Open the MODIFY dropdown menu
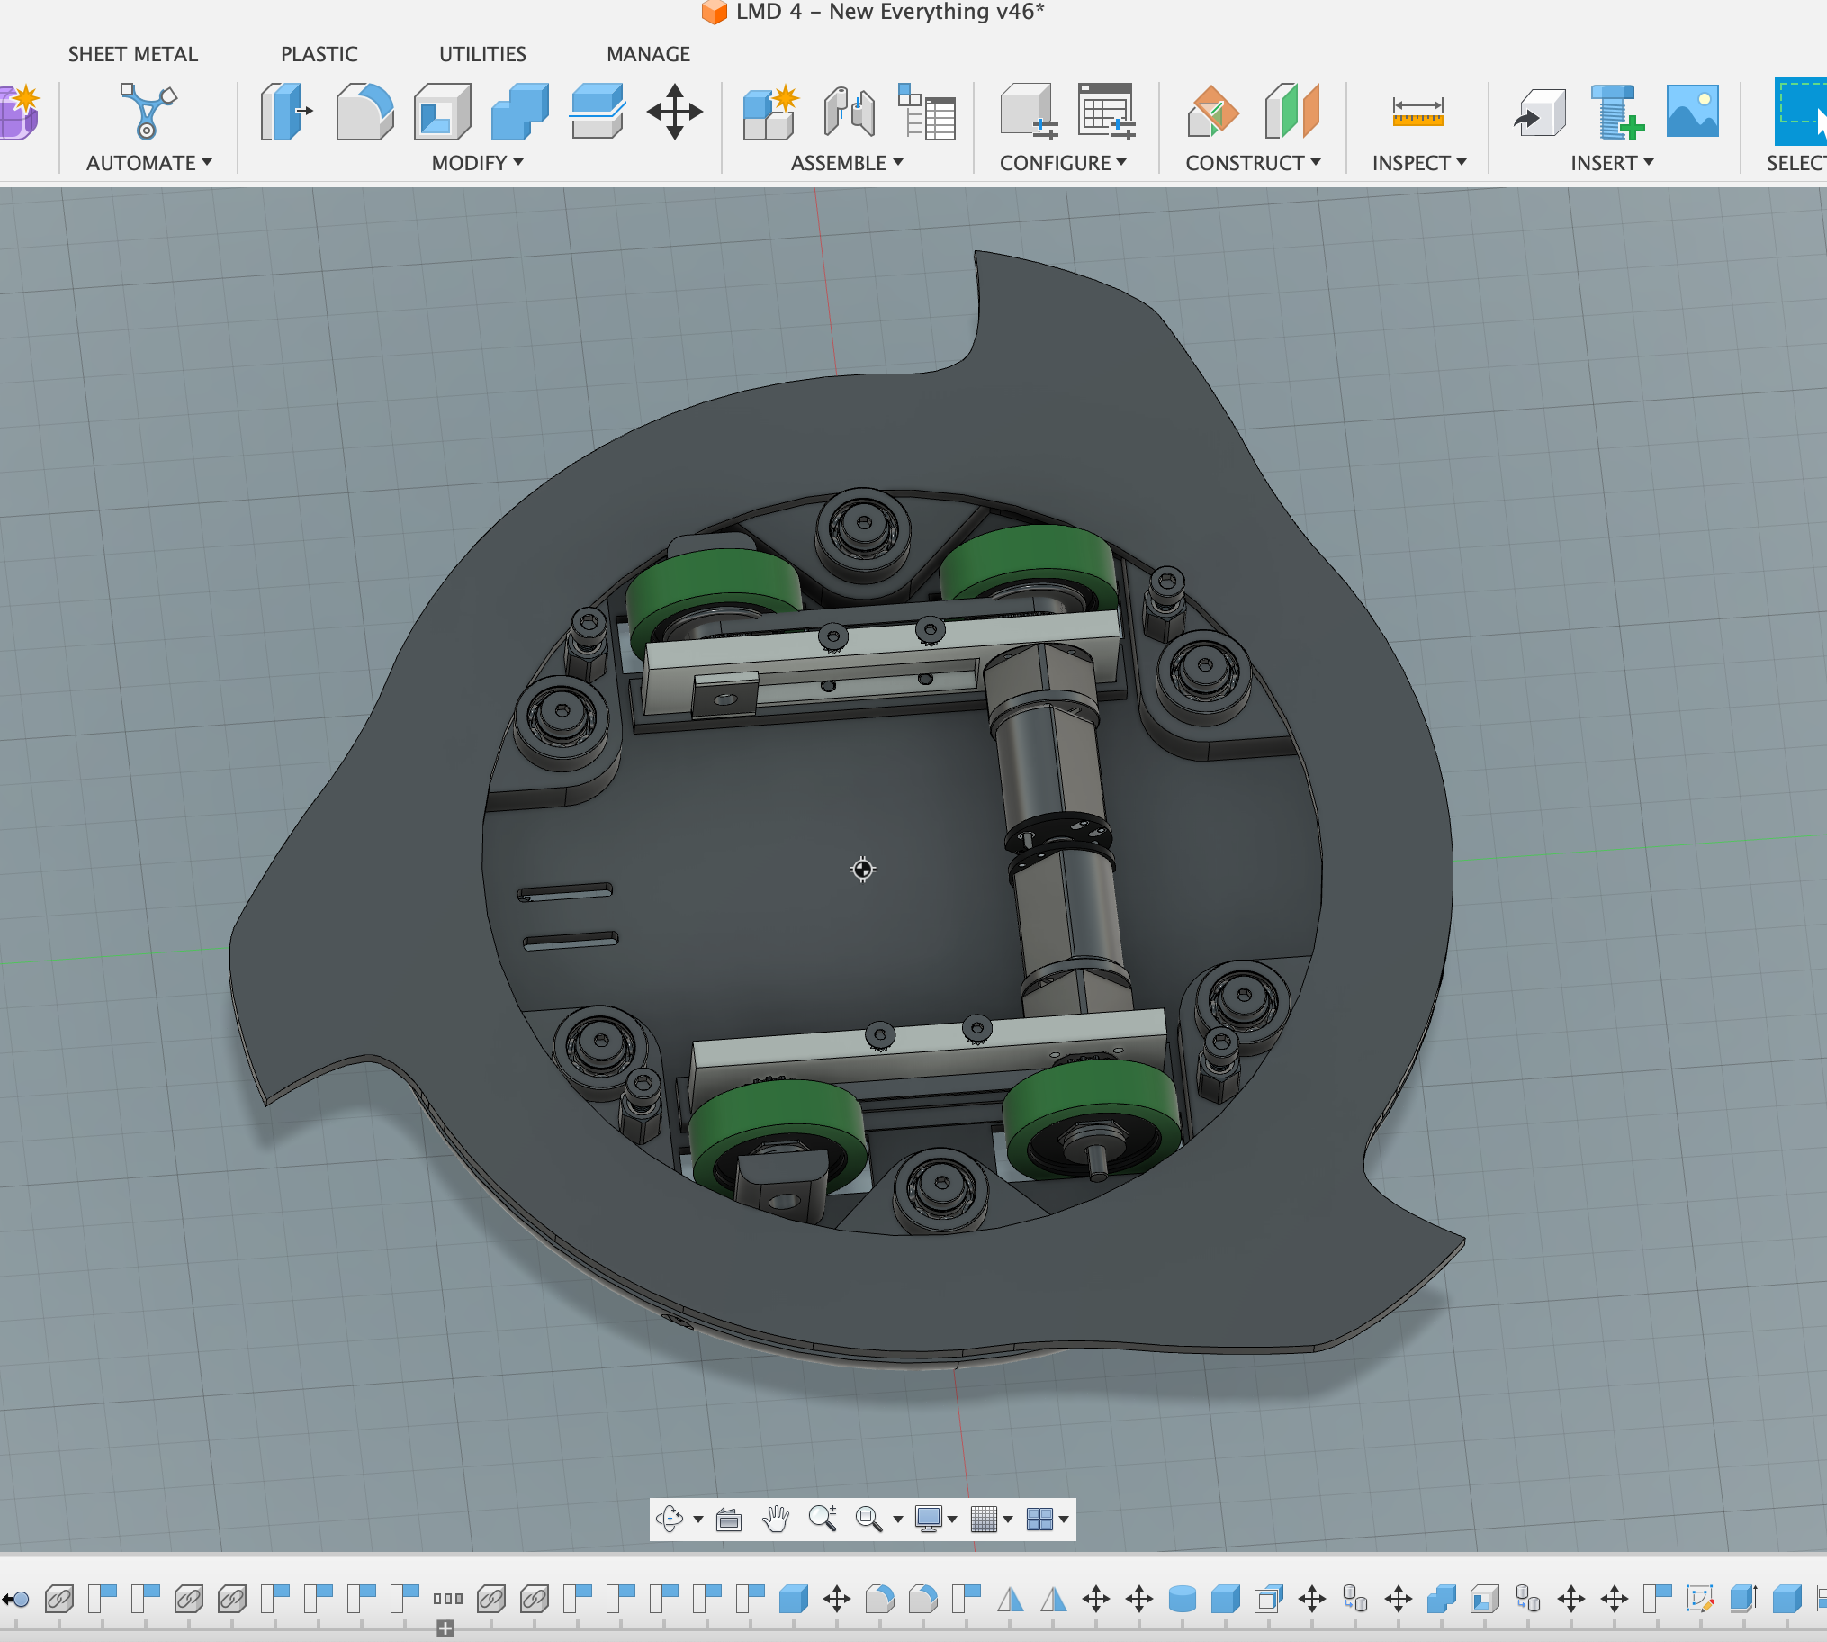 click(477, 163)
